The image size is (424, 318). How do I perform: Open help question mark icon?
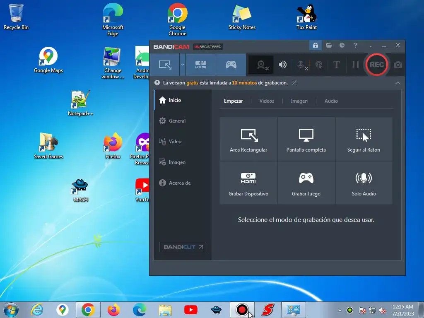pyautogui.click(x=355, y=45)
